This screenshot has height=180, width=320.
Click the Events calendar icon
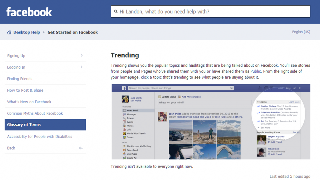[124, 122]
